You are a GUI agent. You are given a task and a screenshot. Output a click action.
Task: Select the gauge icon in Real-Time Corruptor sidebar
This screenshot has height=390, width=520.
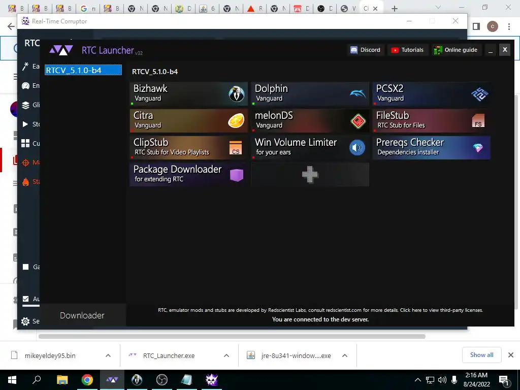click(25, 85)
